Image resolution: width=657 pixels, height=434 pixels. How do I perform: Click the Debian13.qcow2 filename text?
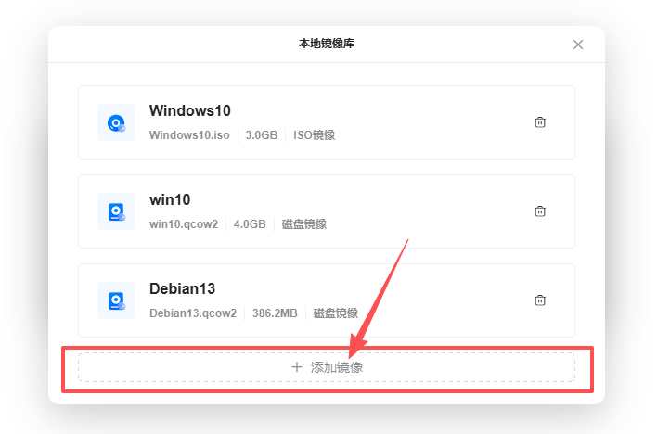click(x=193, y=313)
